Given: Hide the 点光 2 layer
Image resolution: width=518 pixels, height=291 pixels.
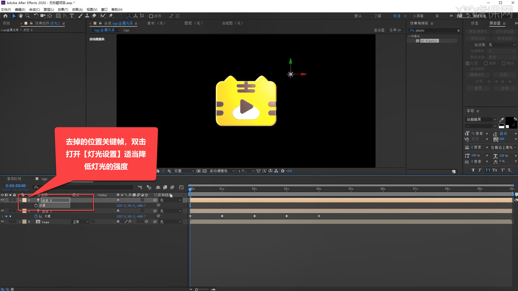Looking at the screenshot, I should click(2, 200).
